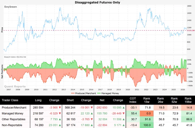Click the long change value 7 793
Image resolution: width=195 pixels, height=128 pixels.
click(54, 119)
